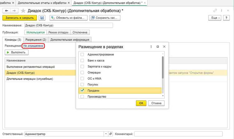
Task: Open the form's three-dot menu at top right
Action: [x=222, y=10]
